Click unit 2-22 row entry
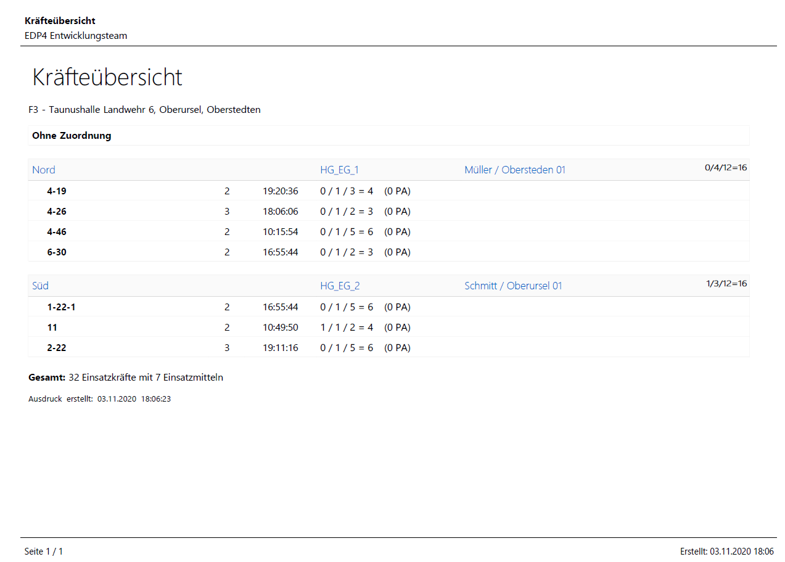This screenshot has height=562, width=785. pos(57,348)
